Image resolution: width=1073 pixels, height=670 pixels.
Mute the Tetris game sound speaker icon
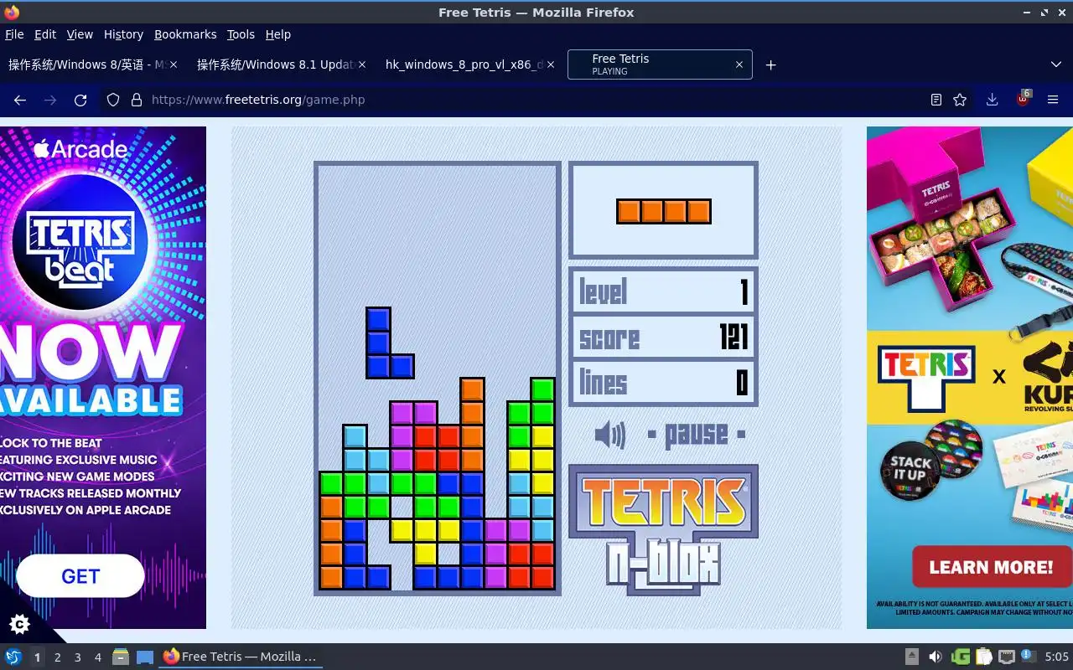coord(609,435)
